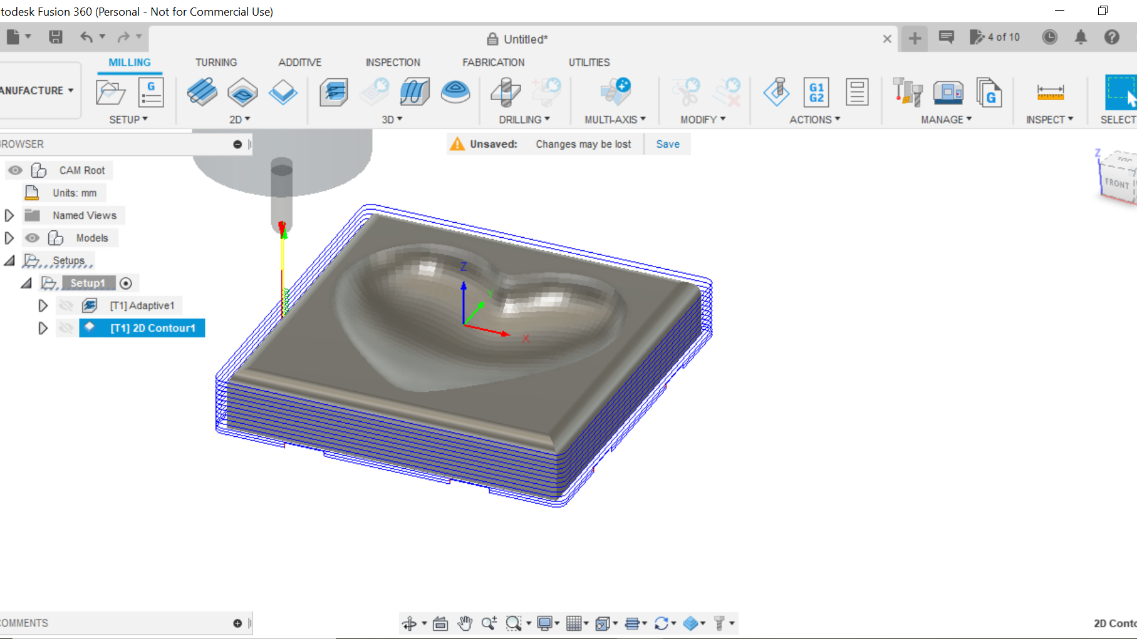Click the Post Process G1 G2 icon
This screenshot has width=1137, height=639.
tap(816, 93)
